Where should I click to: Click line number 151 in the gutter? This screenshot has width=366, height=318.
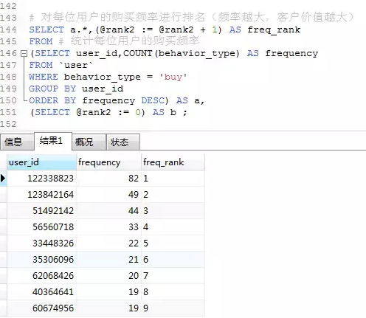(8, 112)
